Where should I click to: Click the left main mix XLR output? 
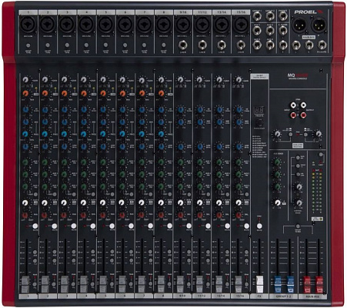[x=300, y=25]
